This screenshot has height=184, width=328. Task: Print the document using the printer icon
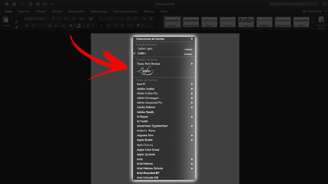coord(38,4)
